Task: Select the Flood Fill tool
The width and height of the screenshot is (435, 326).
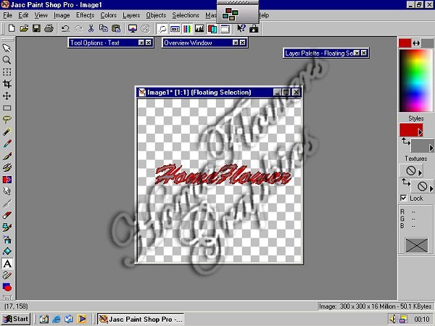Action: [7, 251]
